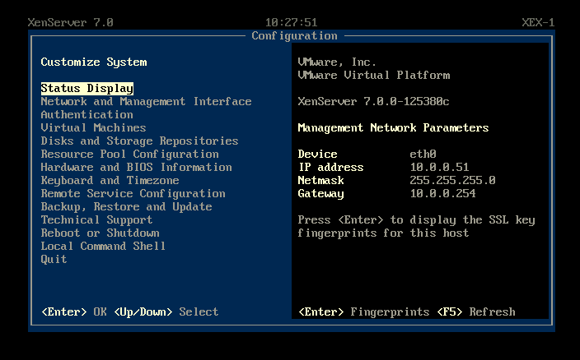Click the Gateway label
This screenshot has width=580, height=360.
click(x=320, y=194)
